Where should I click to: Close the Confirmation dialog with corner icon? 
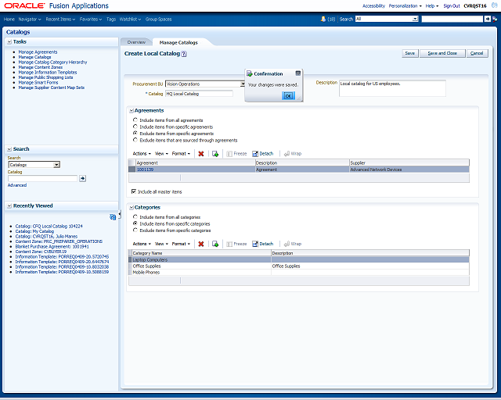pyautogui.click(x=297, y=73)
